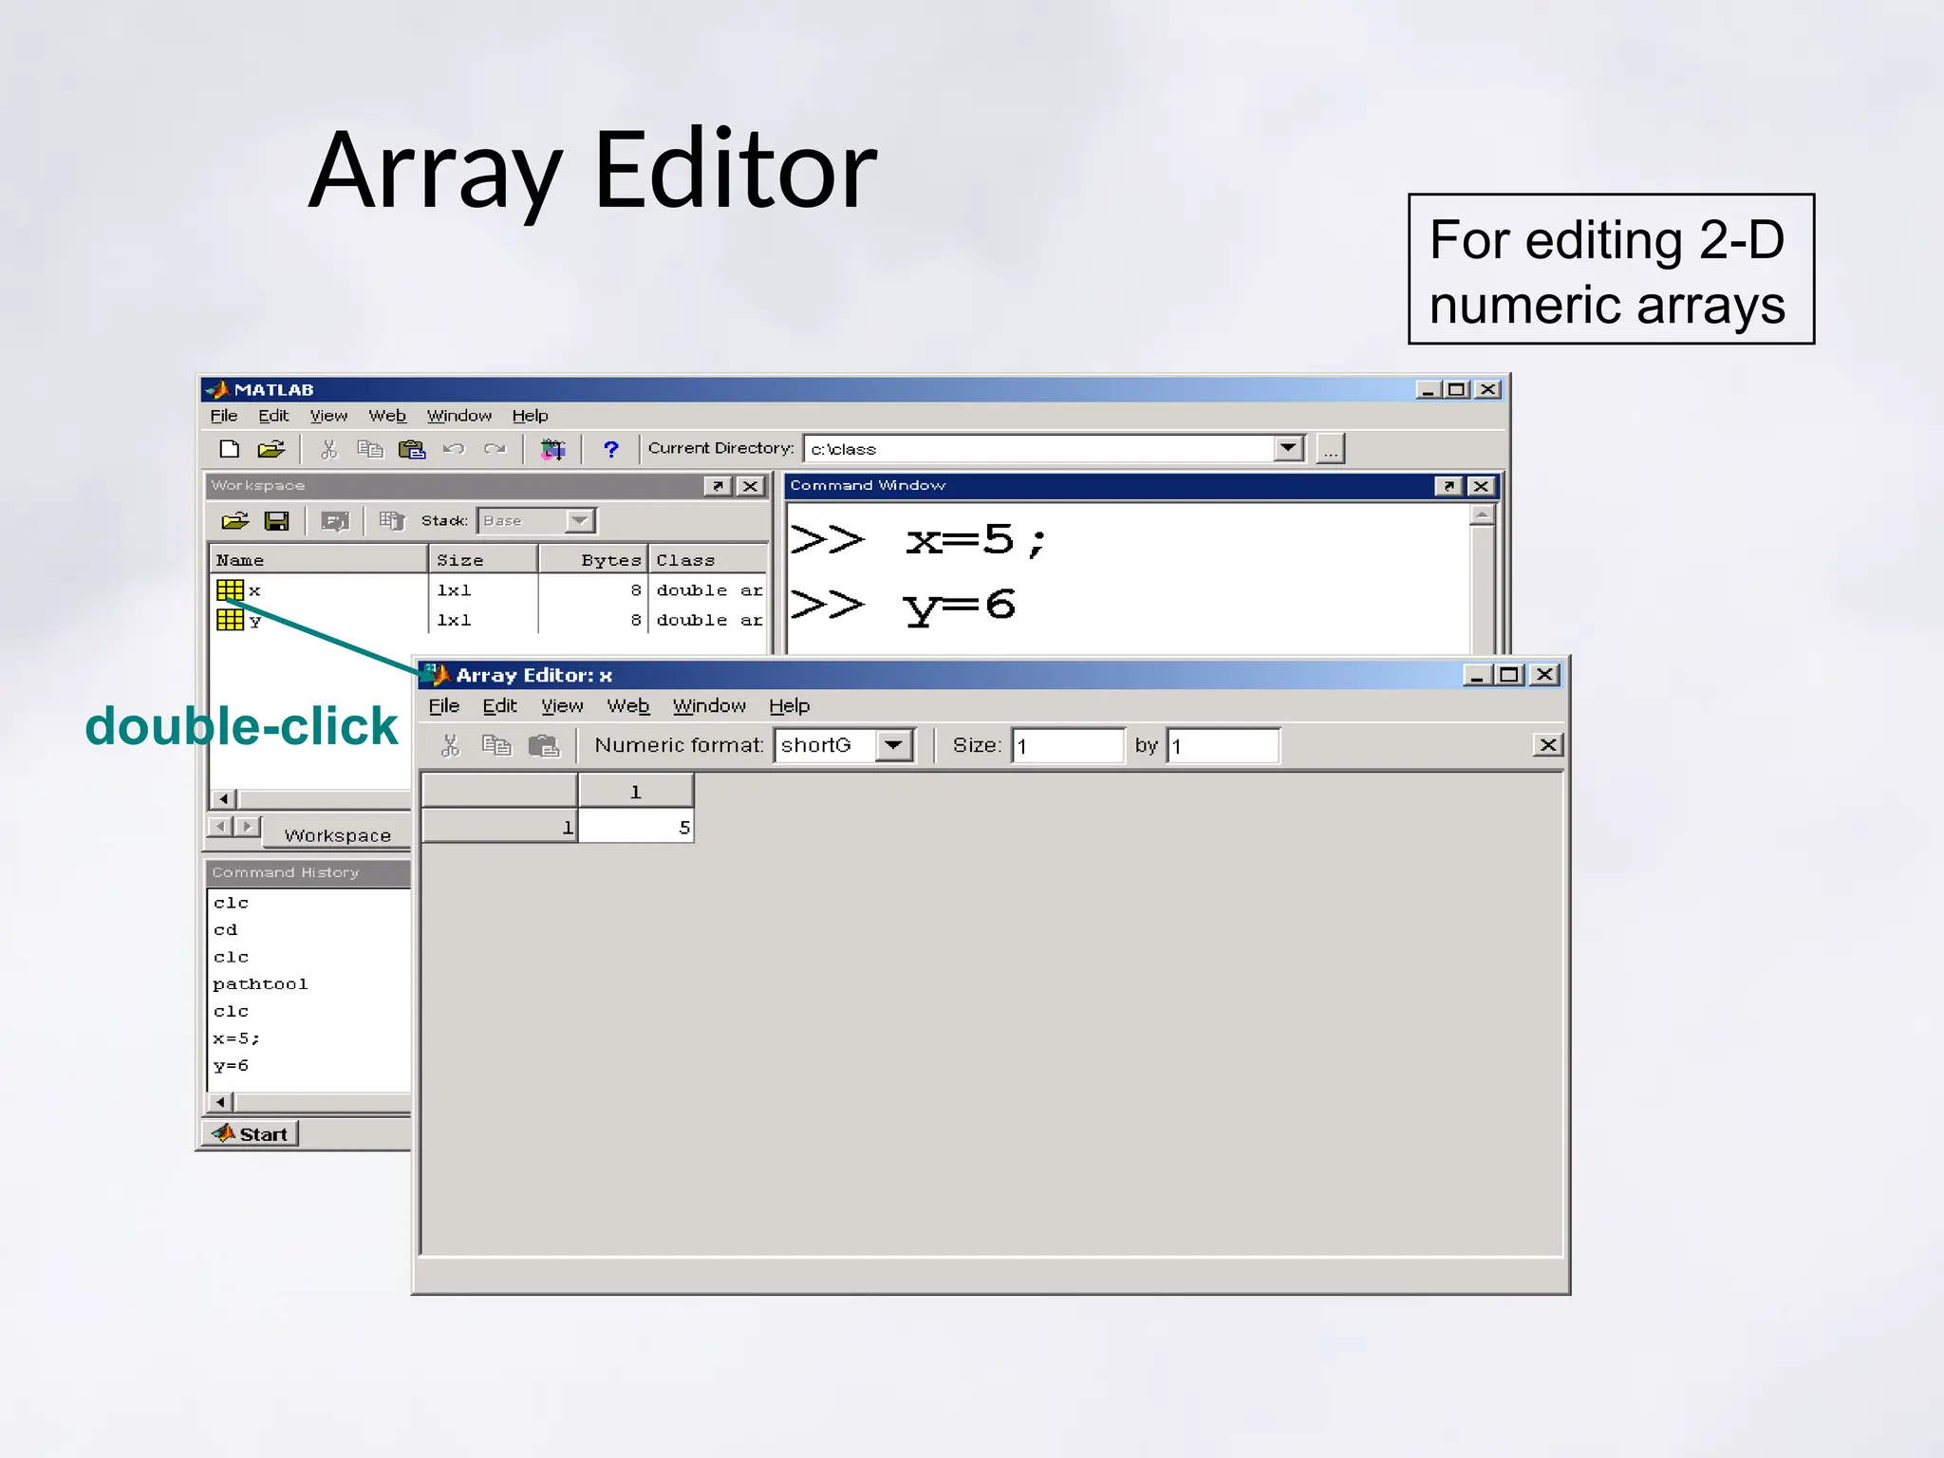Close the Workspace panel
The height and width of the screenshot is (1458, 1944).
[751, 486]
